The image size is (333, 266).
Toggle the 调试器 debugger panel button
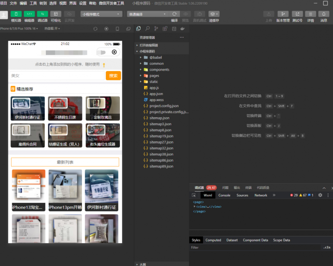42,14
